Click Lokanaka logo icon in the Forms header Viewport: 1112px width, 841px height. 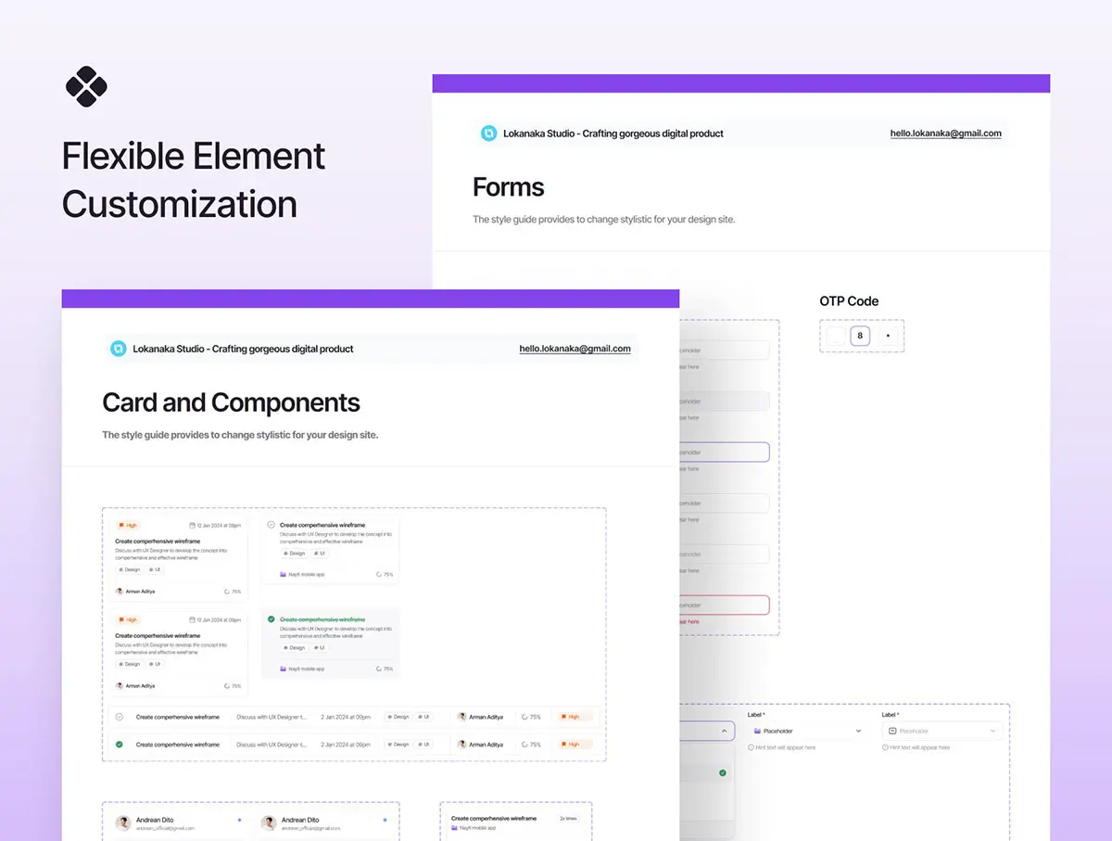[x=488, y=134]
